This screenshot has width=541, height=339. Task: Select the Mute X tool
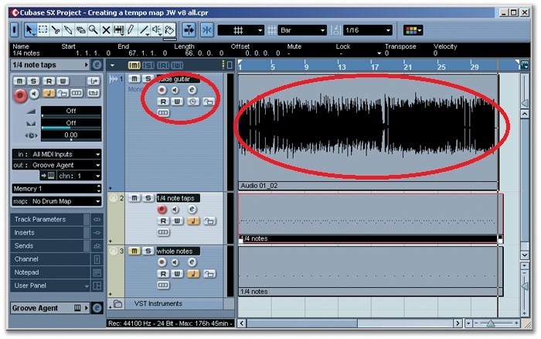[106, 30]
